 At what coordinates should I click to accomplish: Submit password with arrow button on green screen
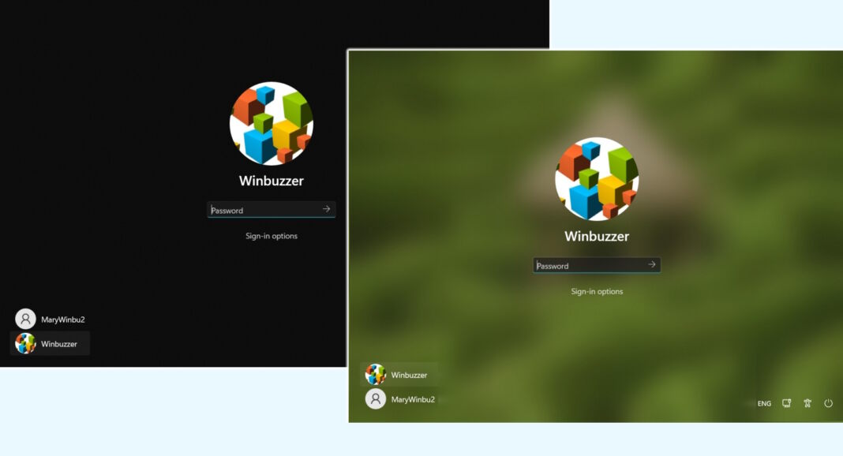(650, 265)
